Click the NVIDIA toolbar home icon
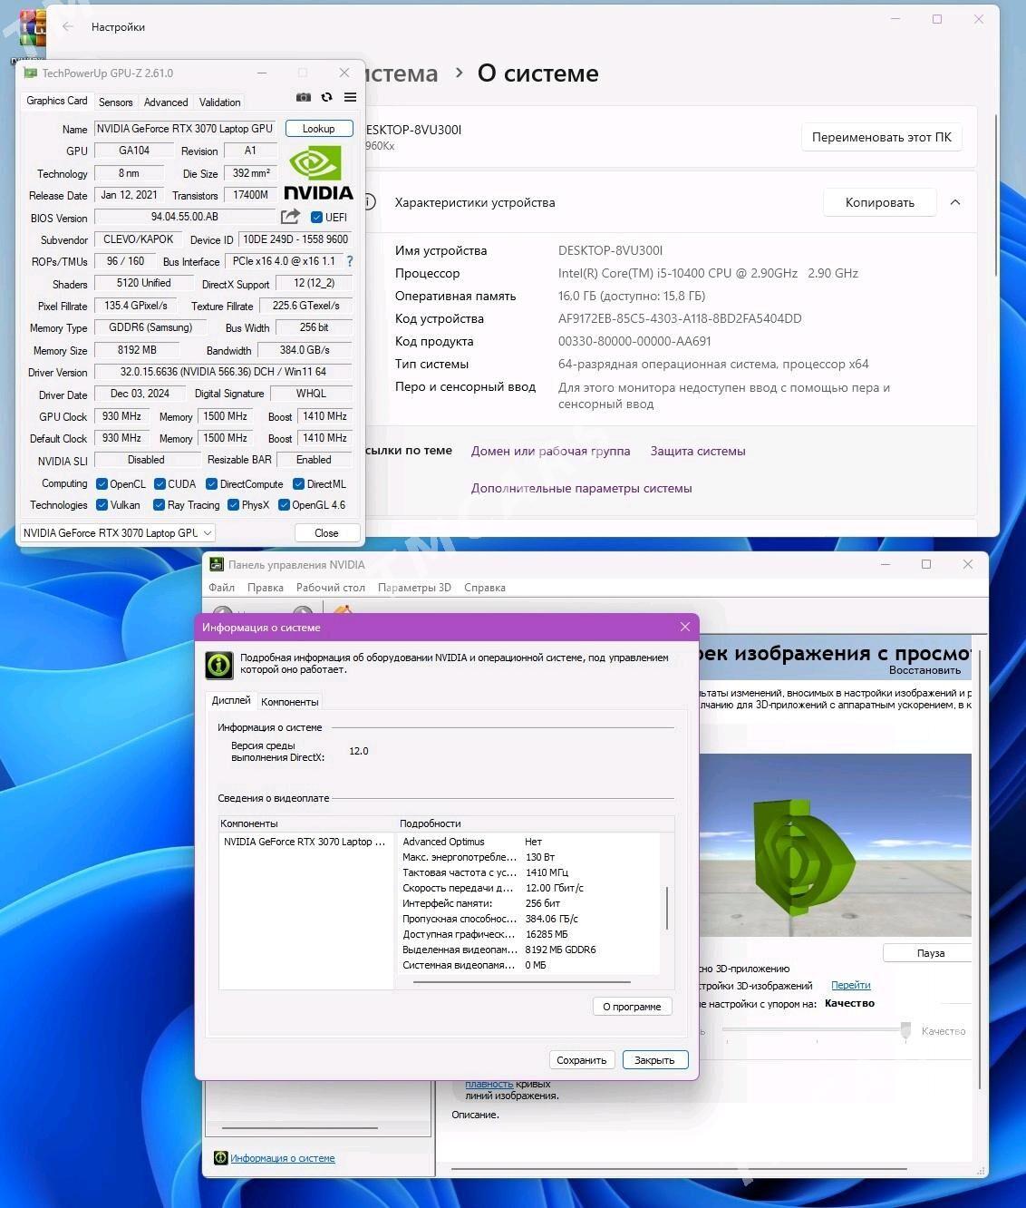The image size is (1026, 1208). tap(344, 612)
